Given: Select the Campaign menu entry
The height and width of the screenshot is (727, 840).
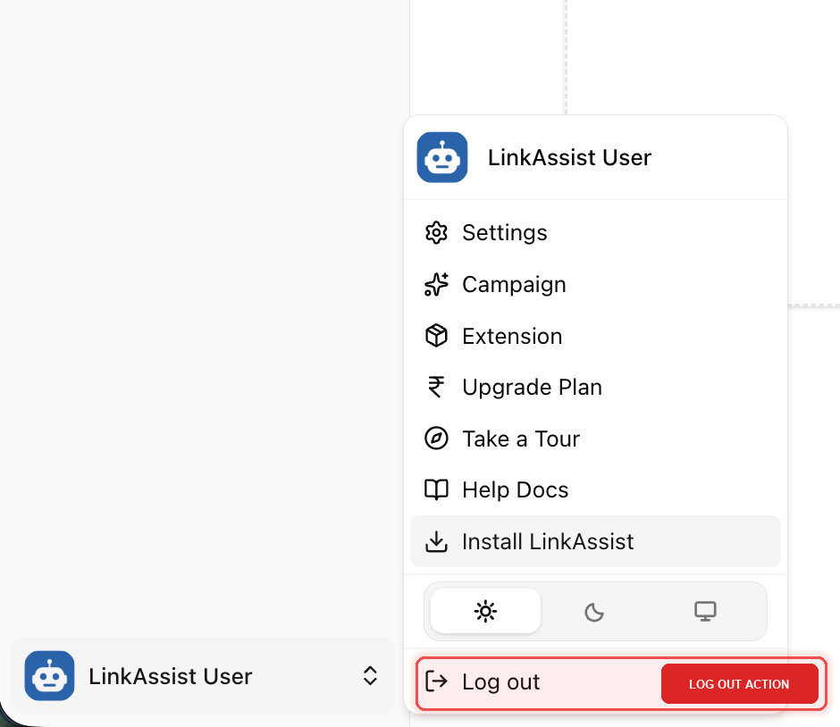Looking at the screenshot, I should [x=595, y=284].
